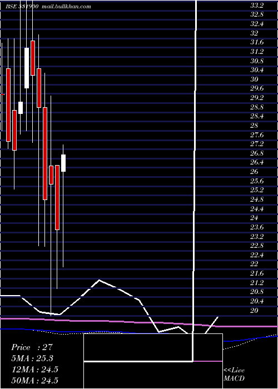Click the '26' price axis label
278x389 pixels.
[254, 172]
